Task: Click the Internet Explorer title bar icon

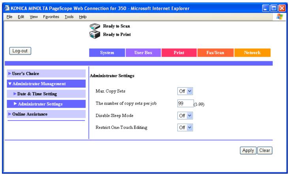Action: (x=7, y=8)
